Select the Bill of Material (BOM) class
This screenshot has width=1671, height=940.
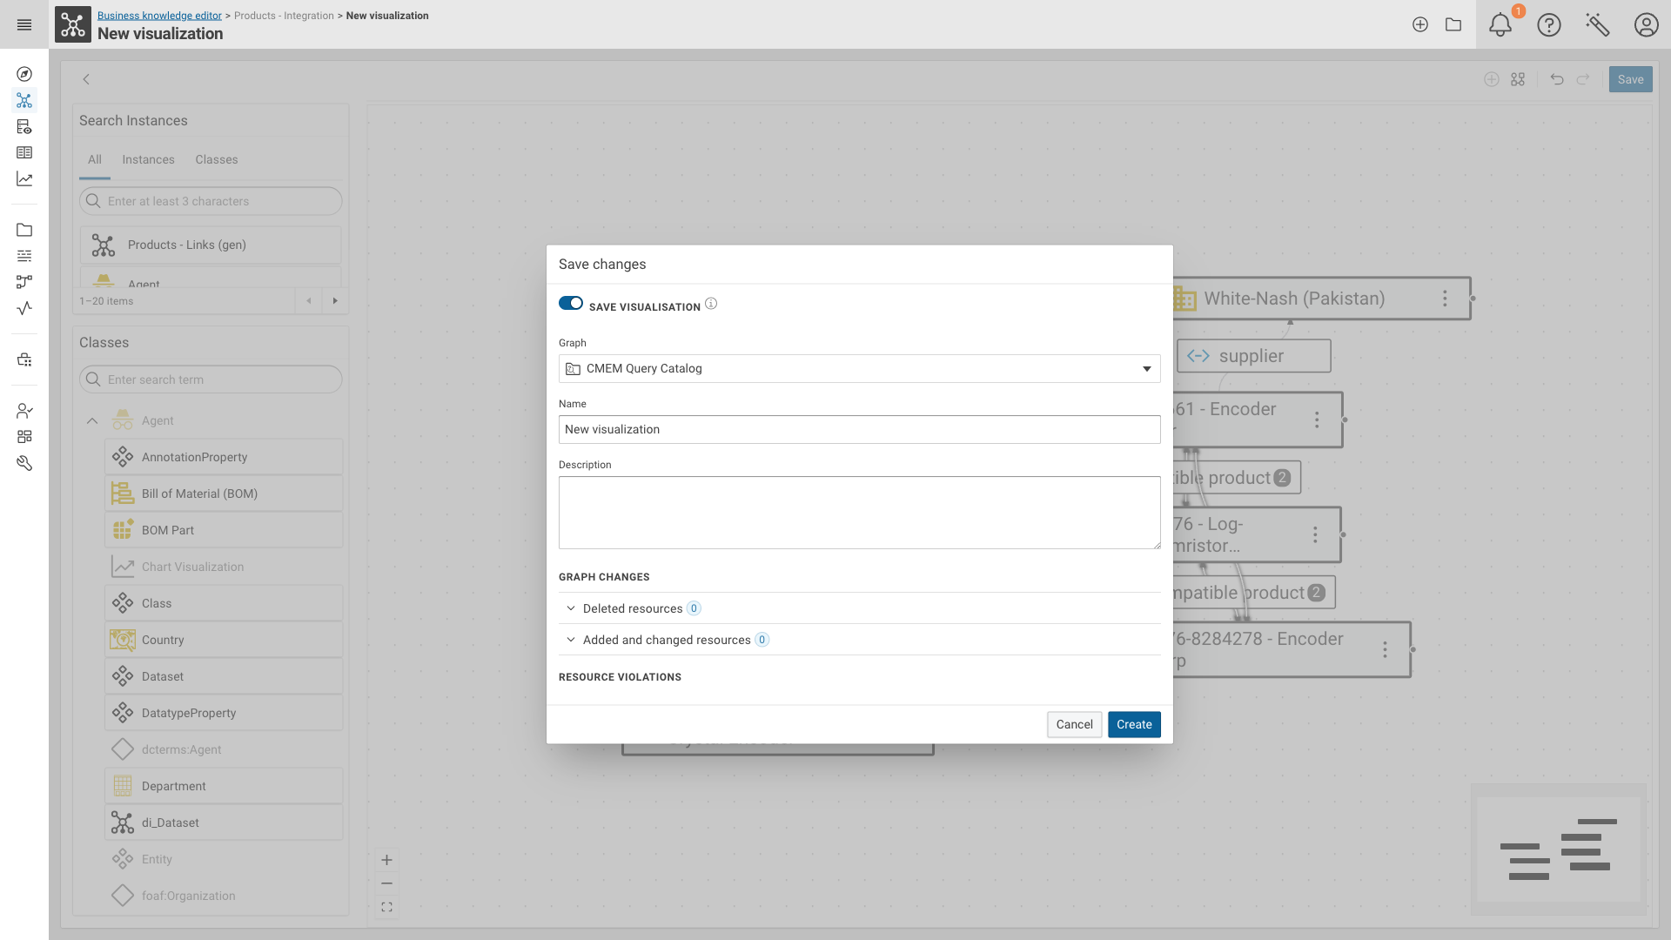(224, 493)
